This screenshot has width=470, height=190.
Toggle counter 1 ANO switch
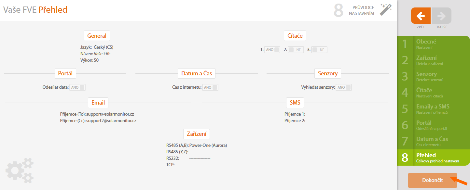(x=272, y=50)
